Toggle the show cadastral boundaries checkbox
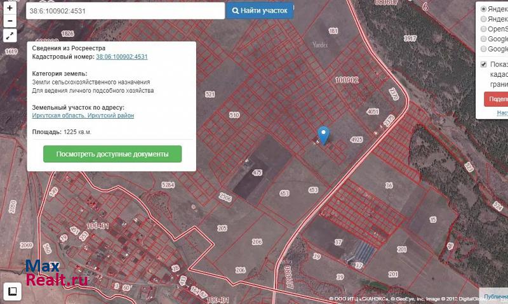The width and height of the screenshot is (508, 304). coord(484,64)
